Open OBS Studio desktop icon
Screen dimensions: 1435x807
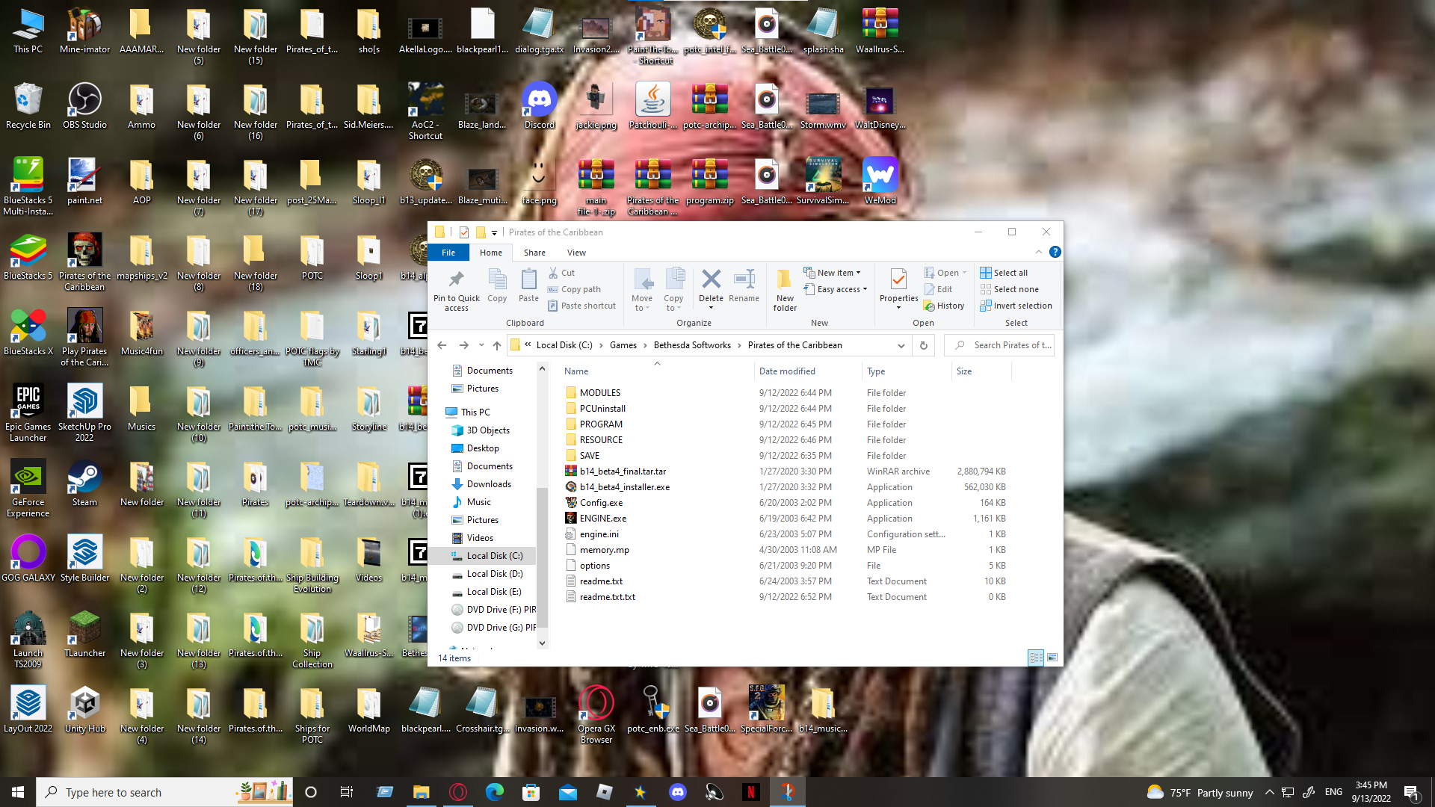tap(84, 106)
